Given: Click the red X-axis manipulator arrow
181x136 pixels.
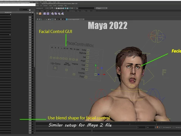Looking at the screenshot, I should tap(104, 74).
